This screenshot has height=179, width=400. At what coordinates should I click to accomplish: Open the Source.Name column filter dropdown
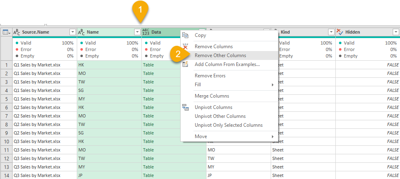(73, 32)
